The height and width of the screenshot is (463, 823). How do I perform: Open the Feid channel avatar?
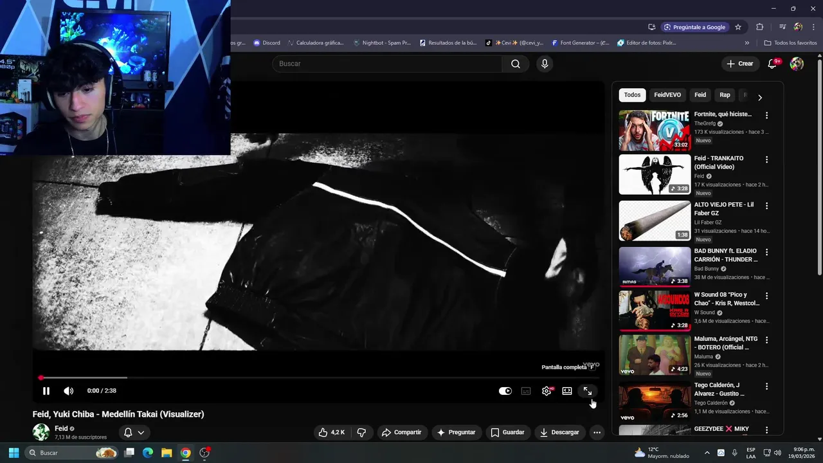click(x=41, y=432)
